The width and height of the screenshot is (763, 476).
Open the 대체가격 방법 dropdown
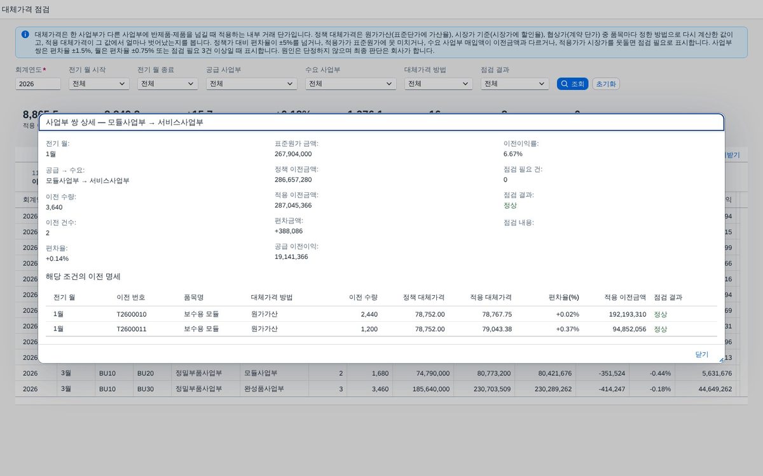pyautogui.click(x=439, y=84)
